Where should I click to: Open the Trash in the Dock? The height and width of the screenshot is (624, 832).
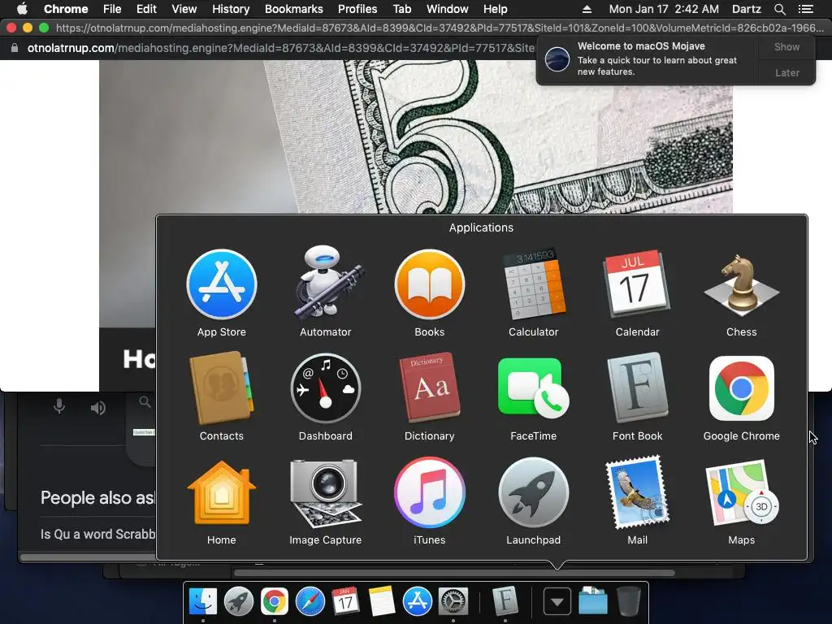tap(629, 602)
